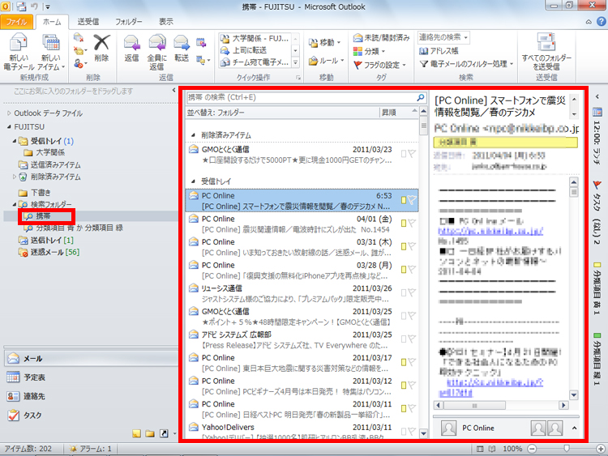Toggle the category box on the PC Online 03/31 message
608x456 pixels.
tap(404, 246)
